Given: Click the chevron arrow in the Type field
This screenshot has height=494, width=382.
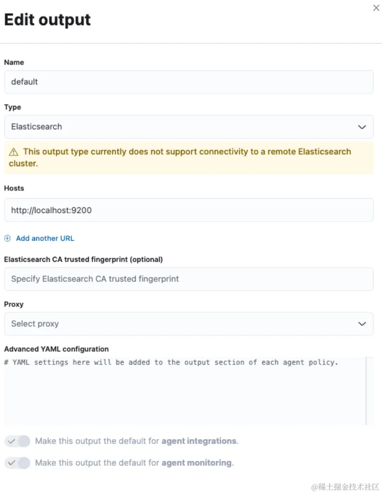Looking at the screenshot, I should (362, 127).
